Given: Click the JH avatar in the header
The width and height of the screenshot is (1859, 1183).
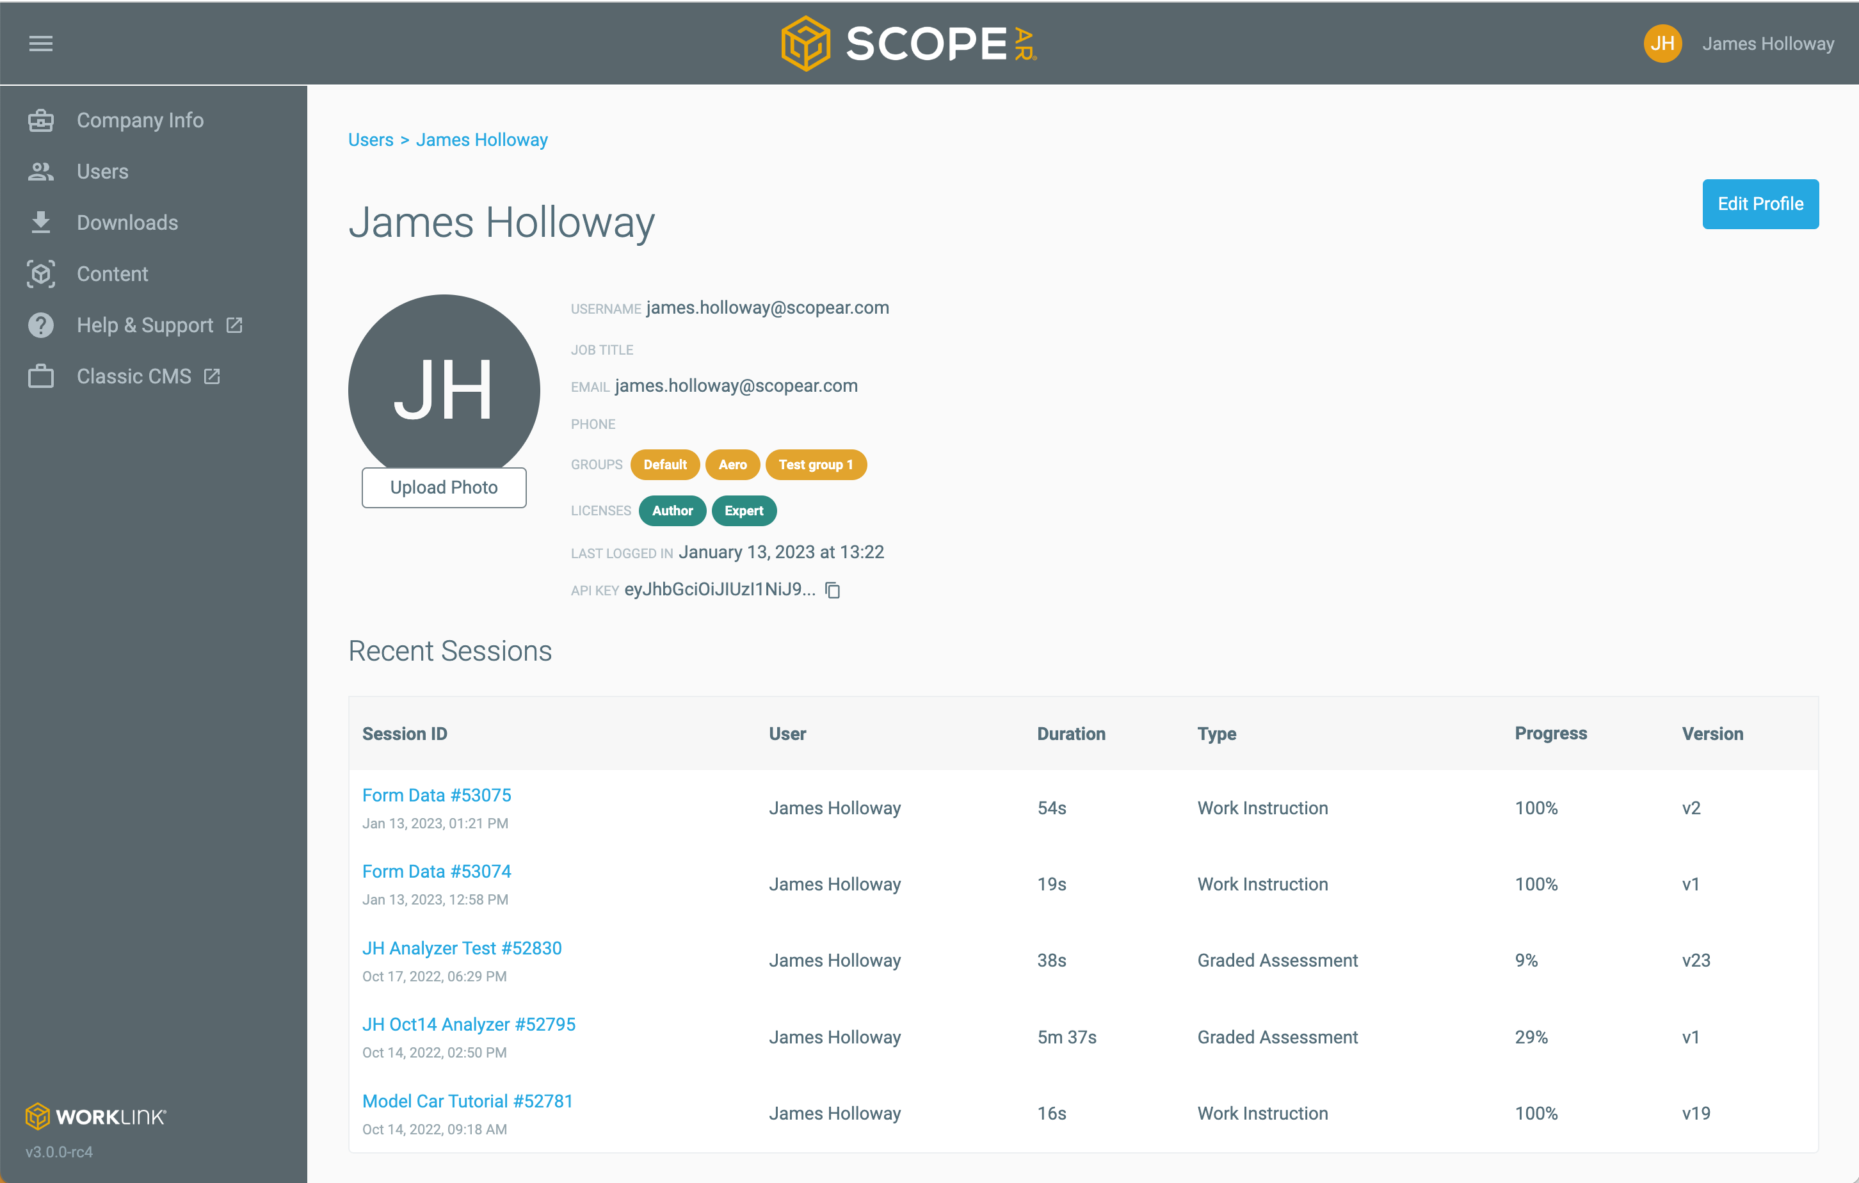Looking at the screenshot, I should 1662,44.
